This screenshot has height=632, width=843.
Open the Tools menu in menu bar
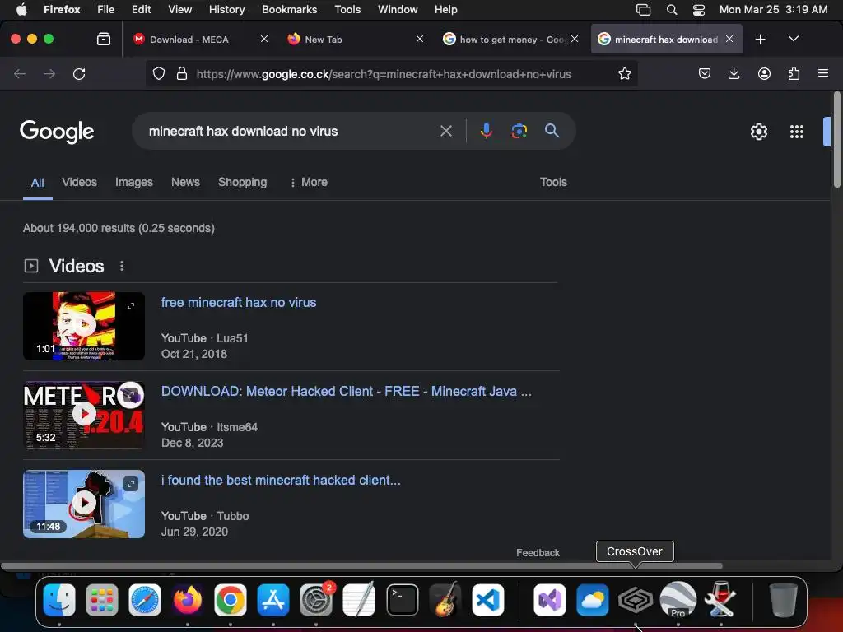(x=347, y=9)
